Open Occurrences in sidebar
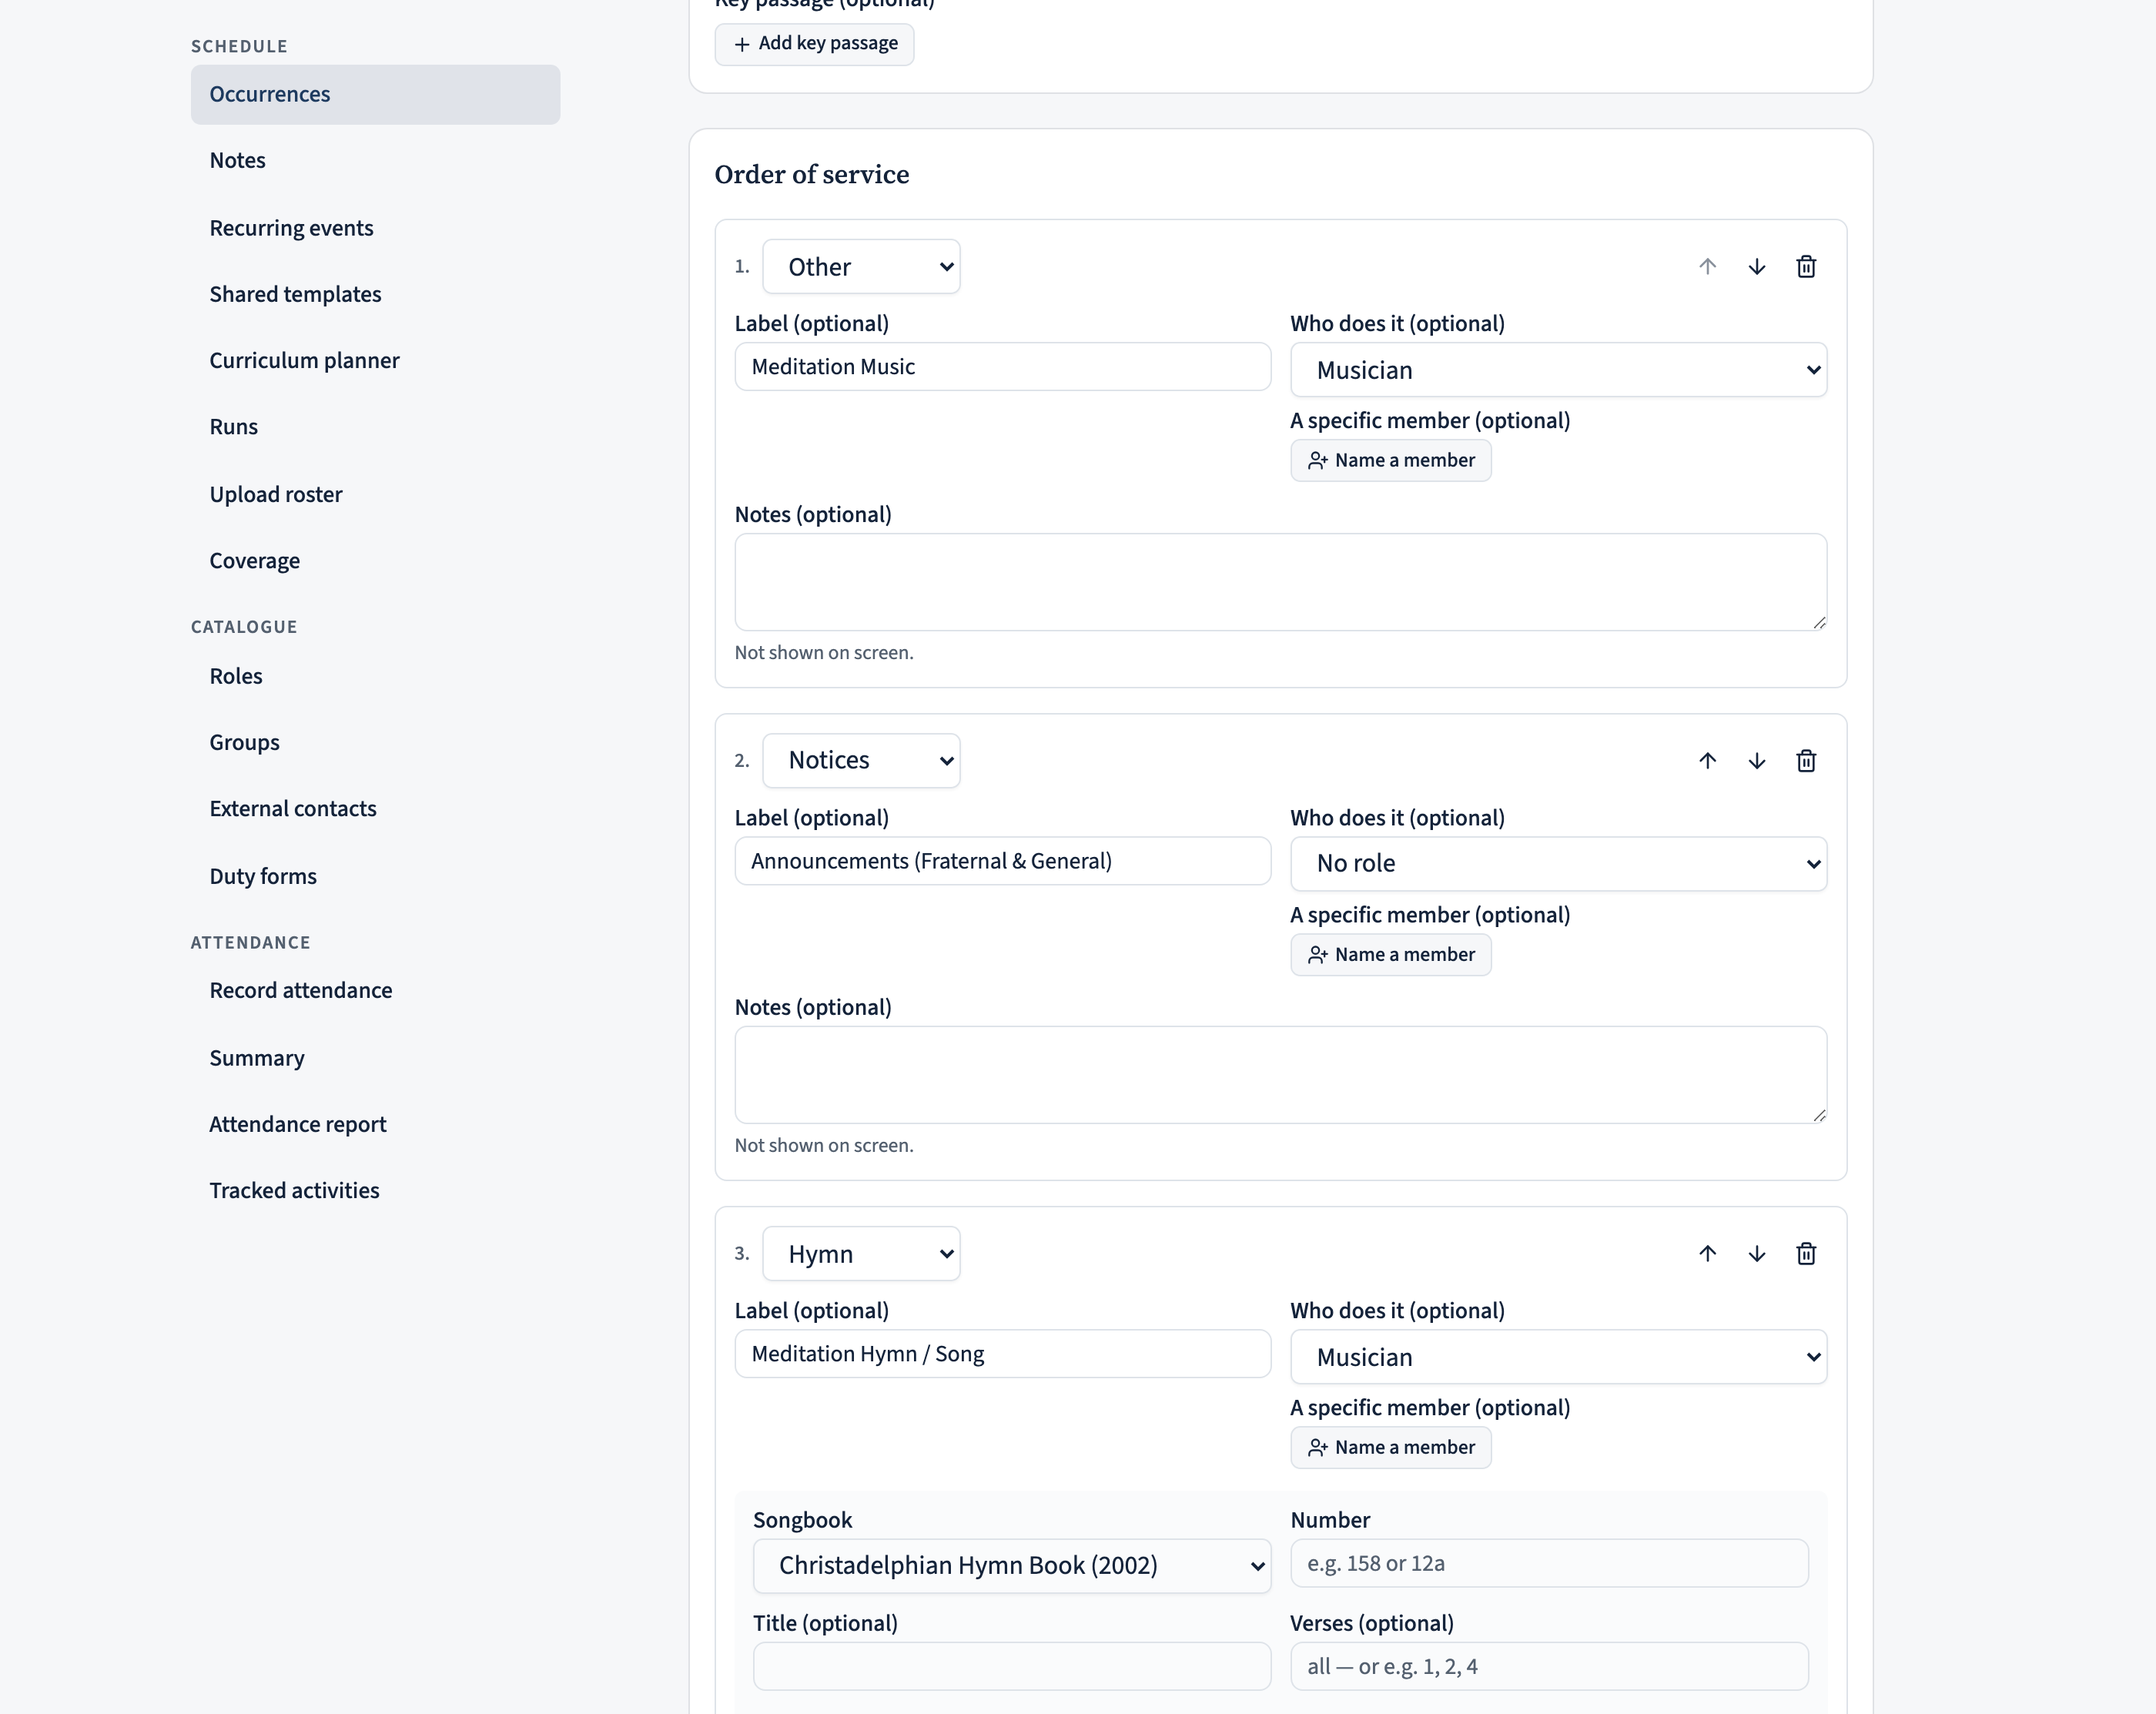 375,95
